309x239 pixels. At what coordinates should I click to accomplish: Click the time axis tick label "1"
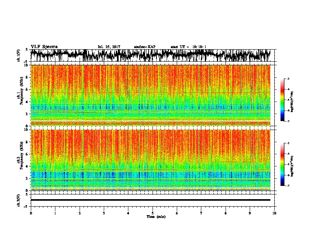click(55, 213)
